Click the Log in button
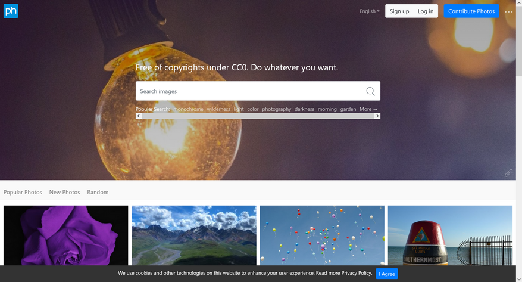The width and height of the screenshot is (522, 282). 426,11
